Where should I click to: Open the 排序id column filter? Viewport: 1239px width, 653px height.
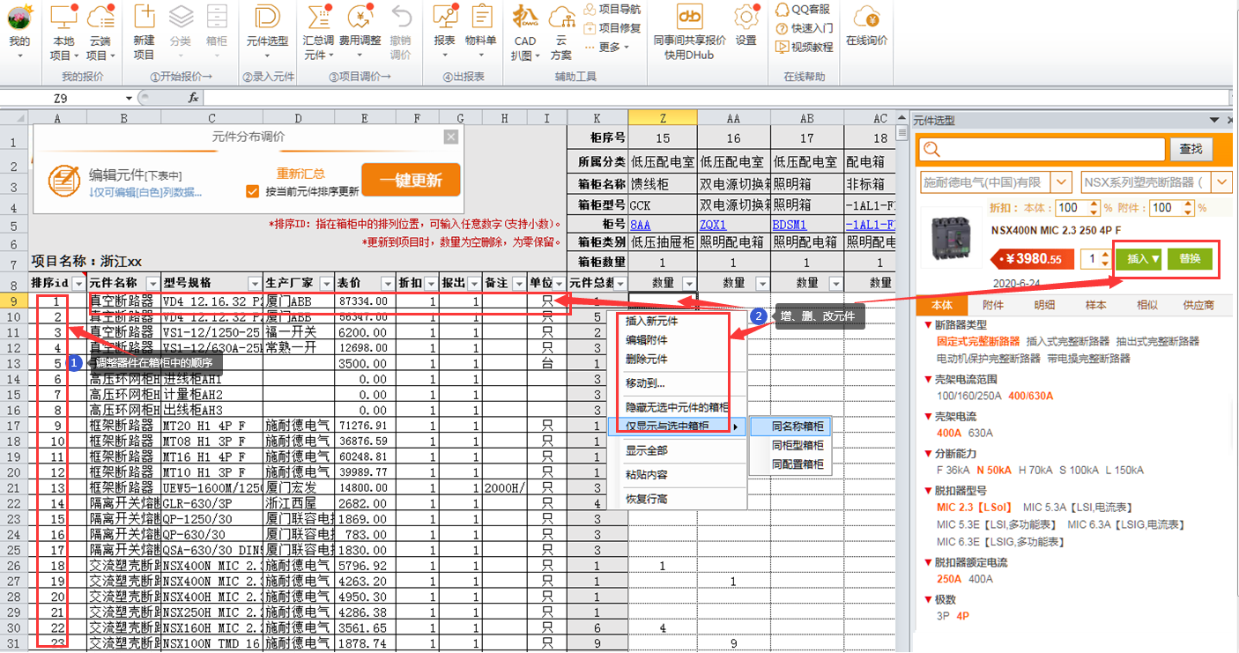78,283
